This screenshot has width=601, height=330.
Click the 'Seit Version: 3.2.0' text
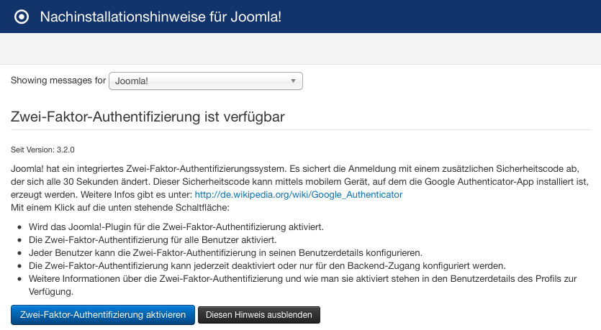(42, 150)
